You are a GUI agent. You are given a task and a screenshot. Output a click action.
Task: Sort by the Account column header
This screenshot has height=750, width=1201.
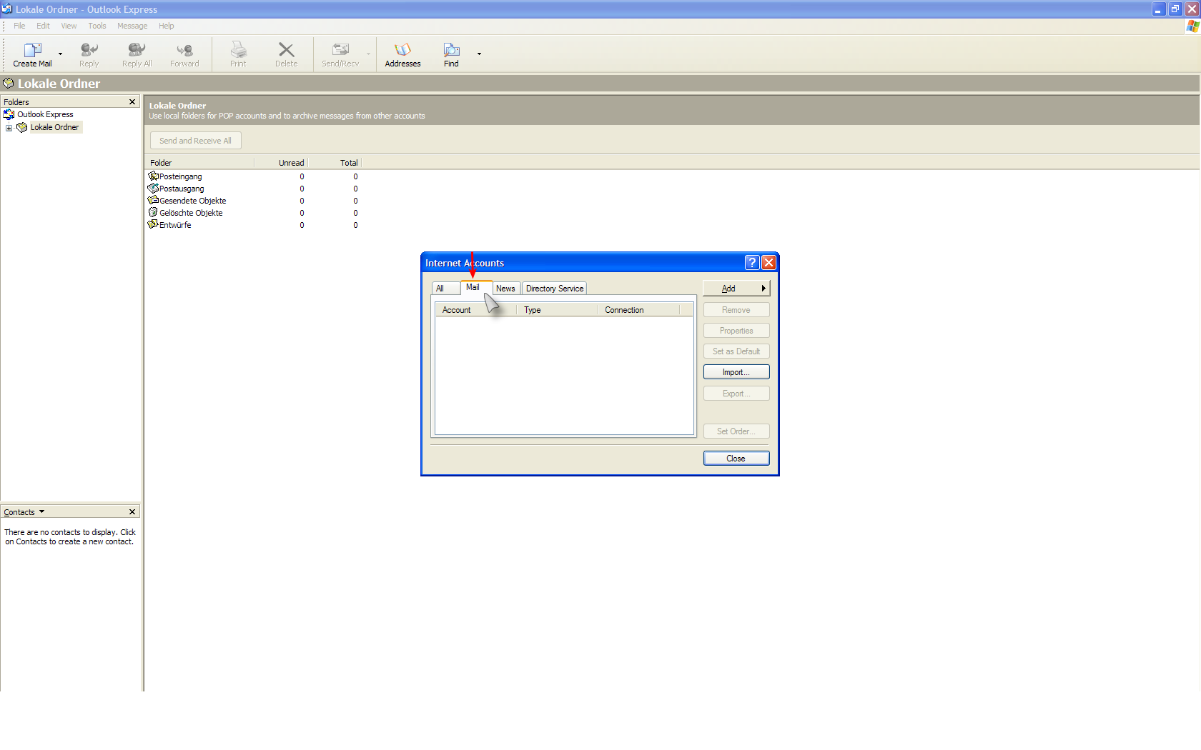pyautogui.click(x=457, y=310)
